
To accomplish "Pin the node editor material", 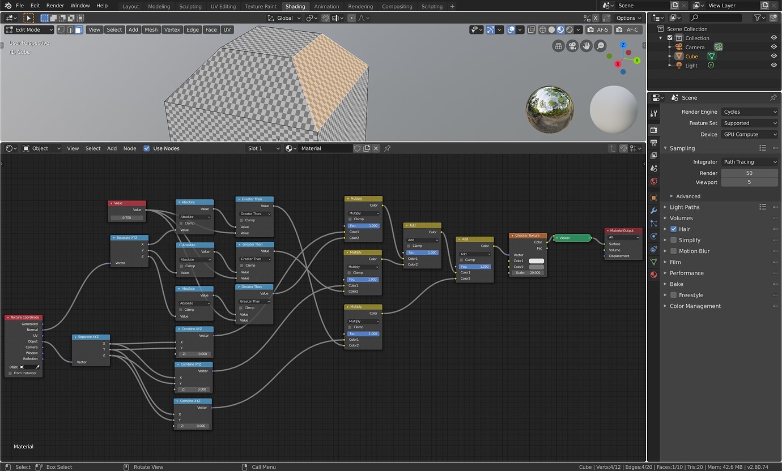I will click(x=388, y=148).
